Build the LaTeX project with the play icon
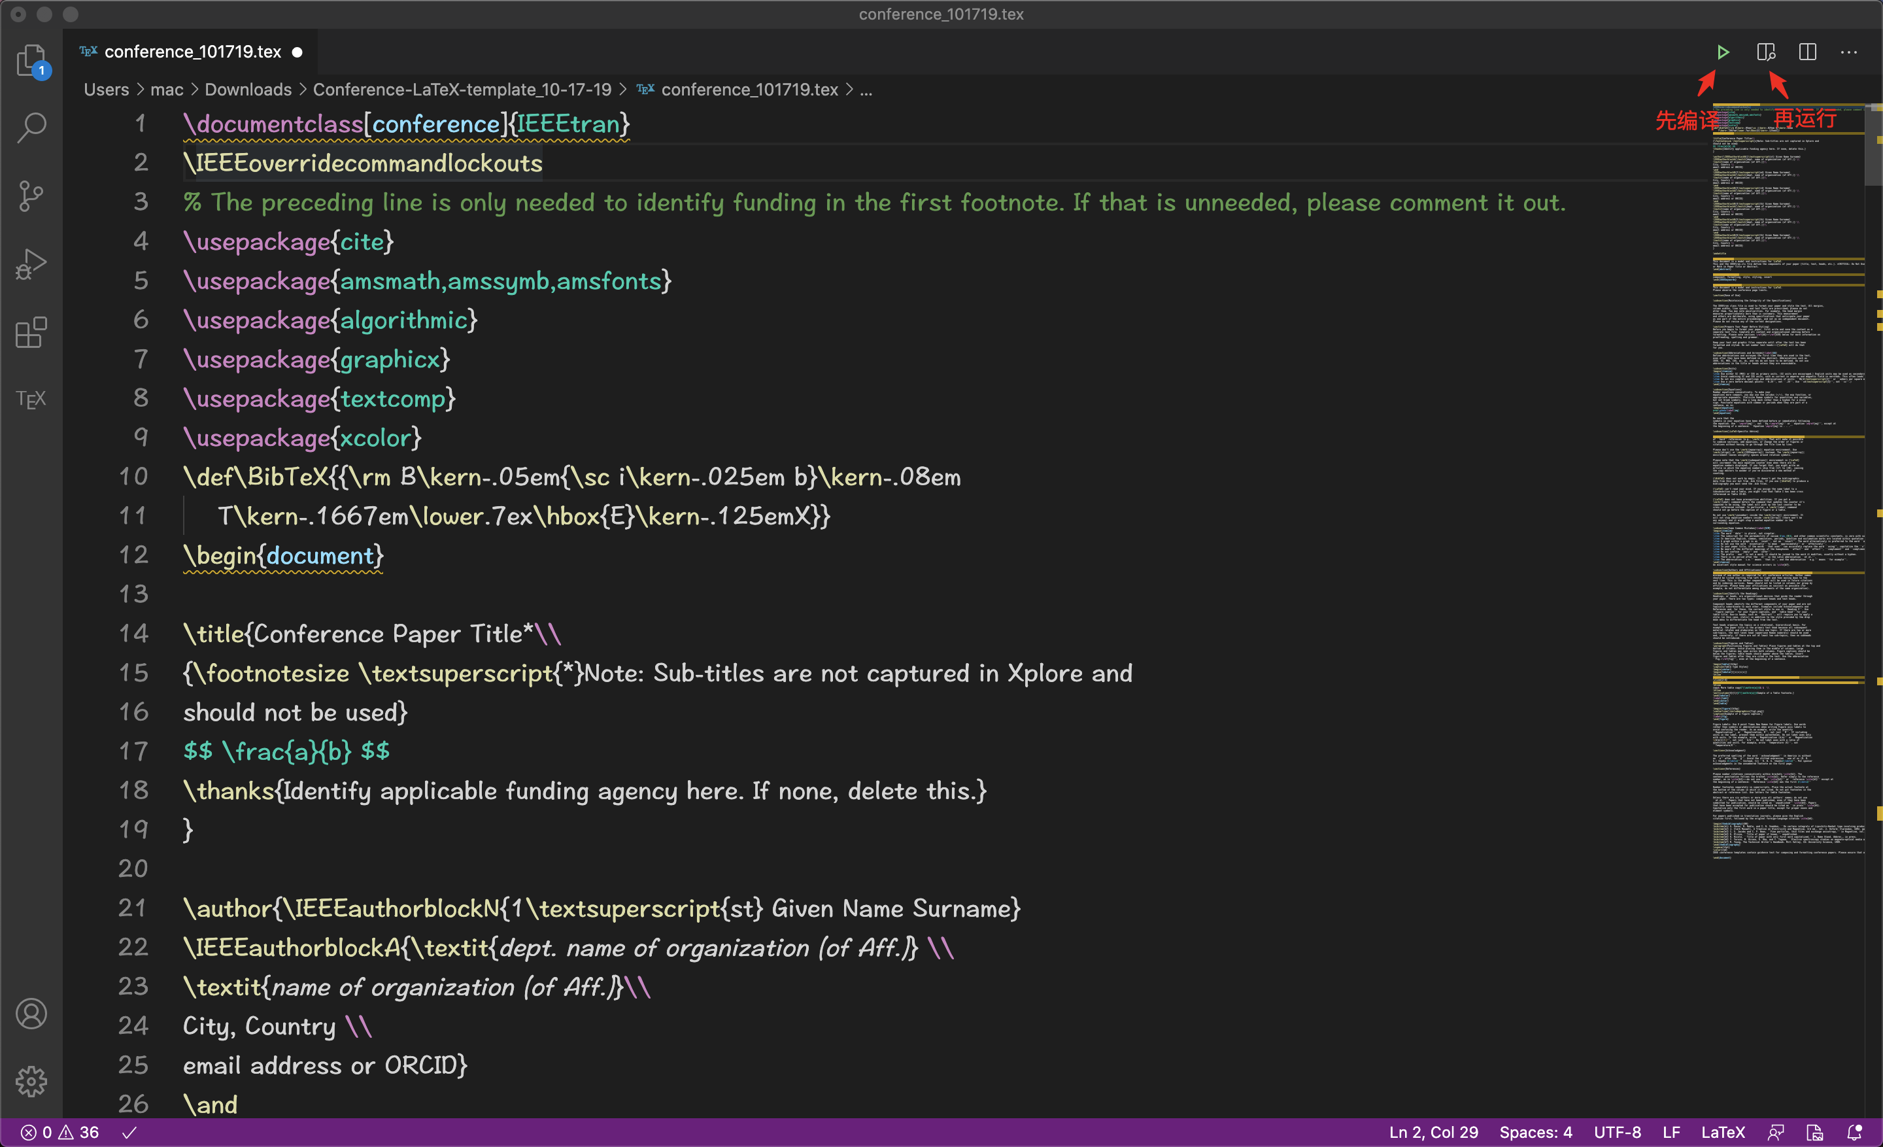The image size is (1883, 1147). (x=1724, y=52)
